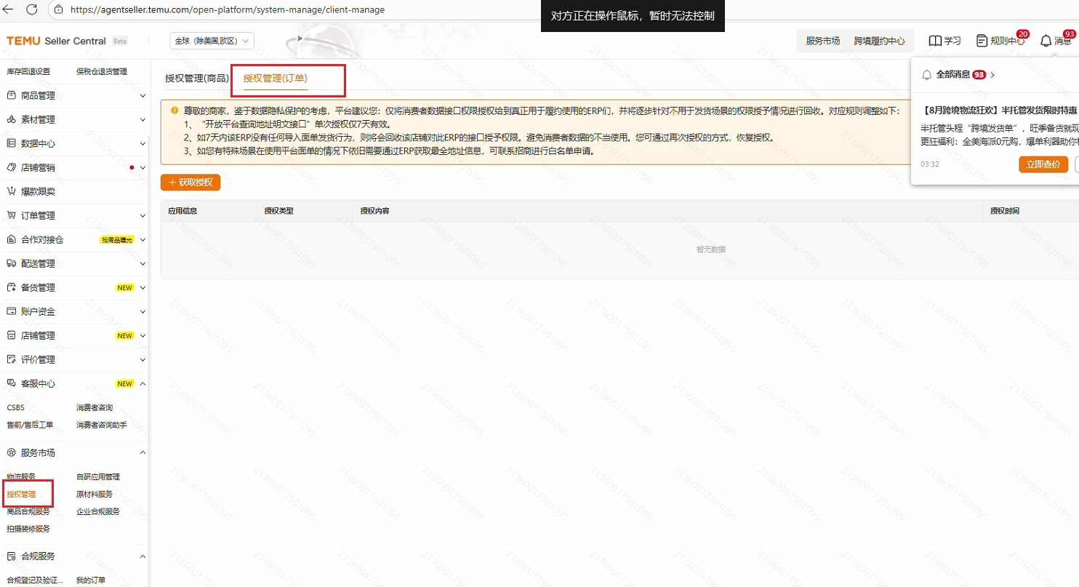This screenshot has width=1079, height=587.
Task: Click the 立即查价 button in the notification
Action: click(1043, 164)
